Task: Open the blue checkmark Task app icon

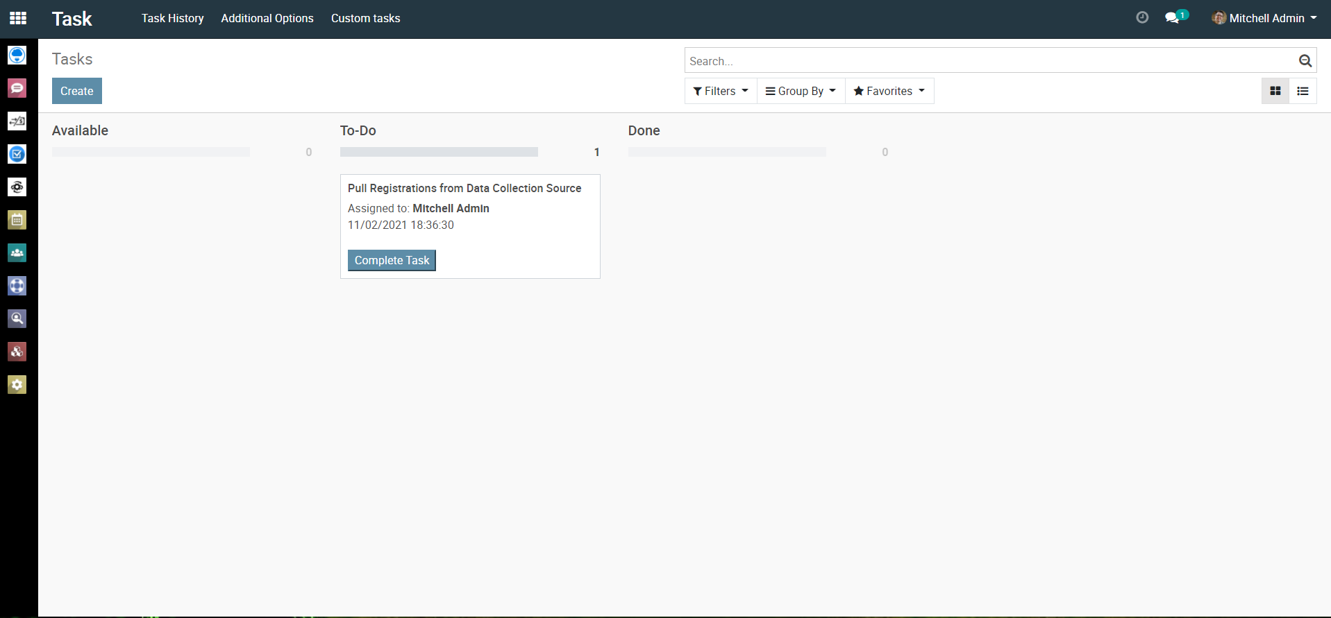Action: coord(17,154)
